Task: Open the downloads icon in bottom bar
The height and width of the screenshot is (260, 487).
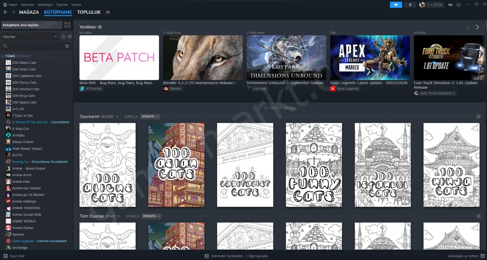Action: [x=207, y=256]
